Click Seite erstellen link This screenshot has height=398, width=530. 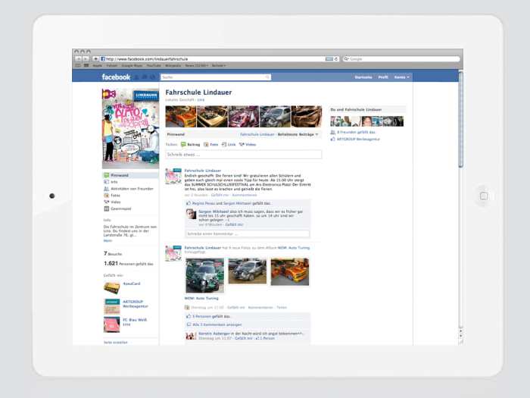(x=116, y=343)
